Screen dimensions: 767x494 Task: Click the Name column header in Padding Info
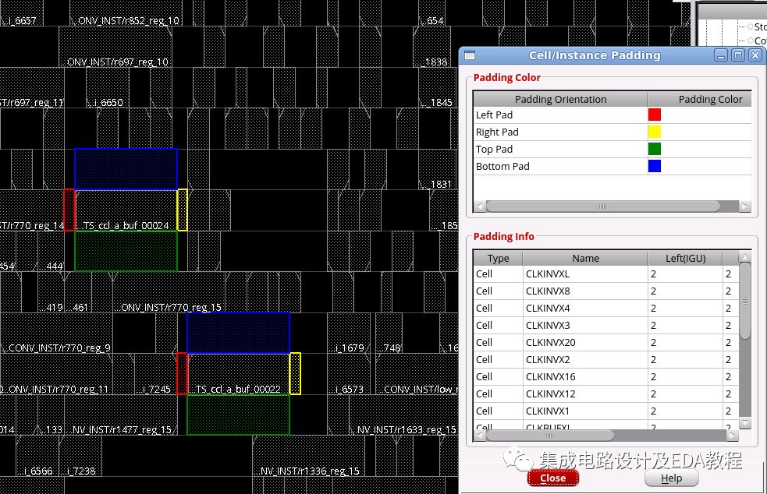coord(585,258)
